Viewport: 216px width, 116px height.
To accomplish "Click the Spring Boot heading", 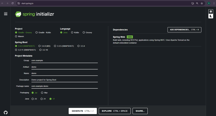I will [21, 42].
